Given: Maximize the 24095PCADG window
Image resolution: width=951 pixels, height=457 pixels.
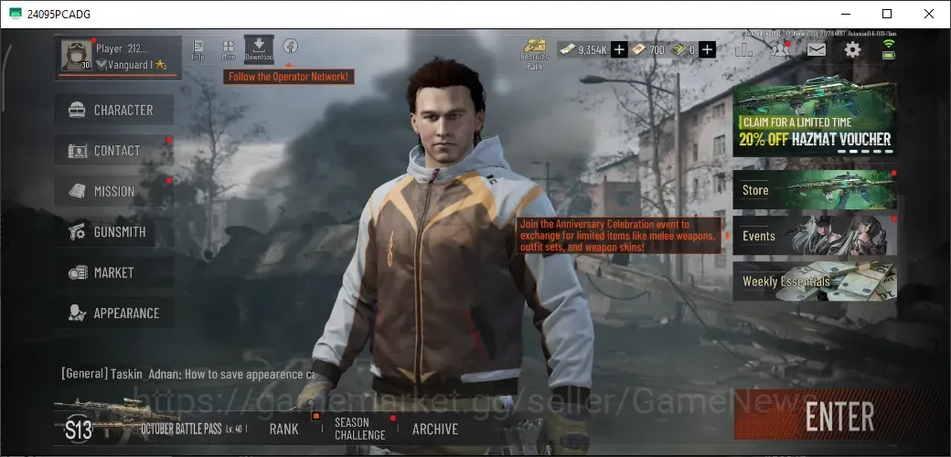Looking at the screenshot, I should tap(887, 14).
